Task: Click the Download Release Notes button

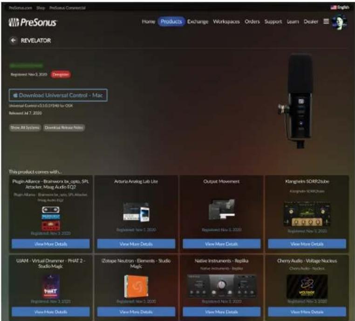Action: point(64,127)
